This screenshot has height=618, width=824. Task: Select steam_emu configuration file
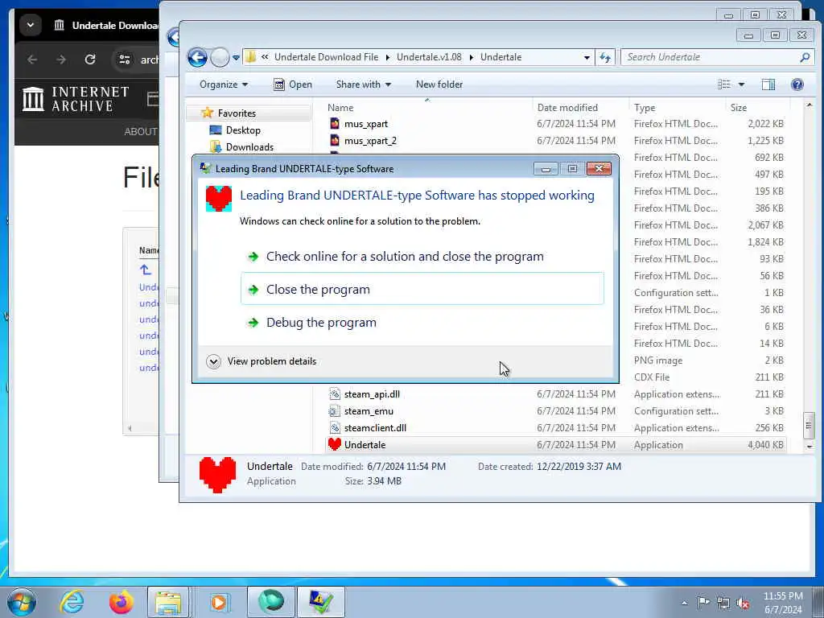tap(369, 411)
